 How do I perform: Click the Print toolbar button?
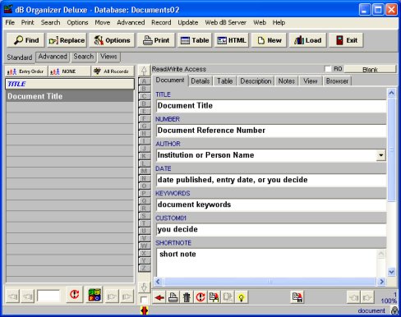(156, 40)
